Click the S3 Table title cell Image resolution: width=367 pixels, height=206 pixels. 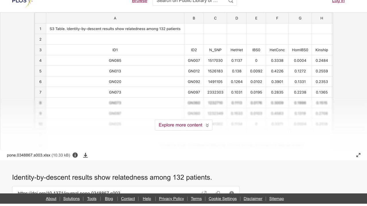(x=115, y=29)
